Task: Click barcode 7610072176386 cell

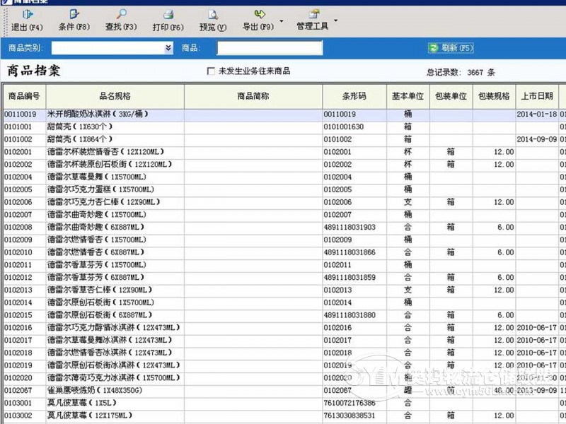Action: (x=354, y=403)
